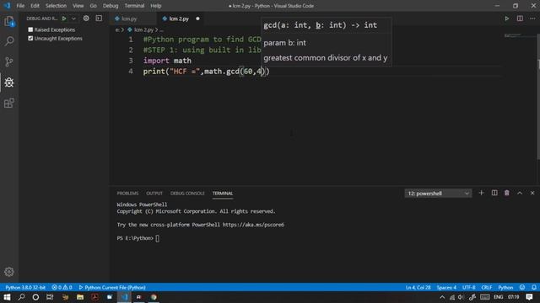This screenshot has width=540, height=303.
Task: Toggle Uncaught Exceptions breakpoint checkbox
Action: tap(30, 39)
